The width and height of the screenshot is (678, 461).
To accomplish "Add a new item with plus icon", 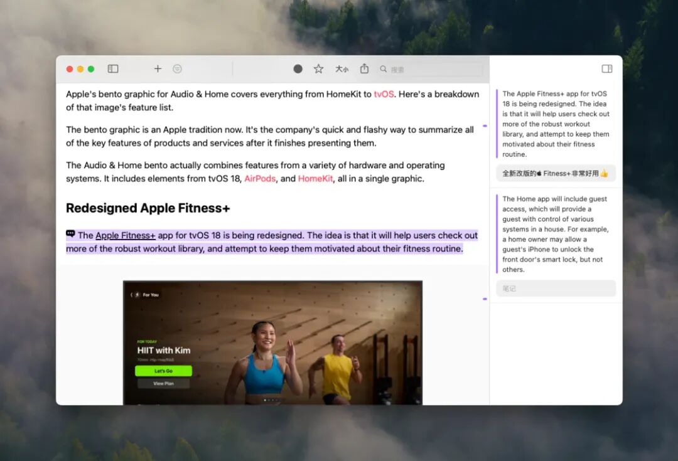I will [158, 69].
